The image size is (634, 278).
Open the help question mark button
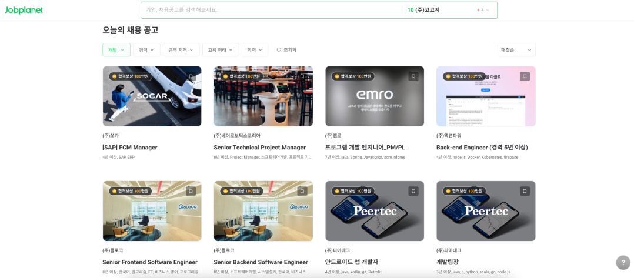[623, 262]
